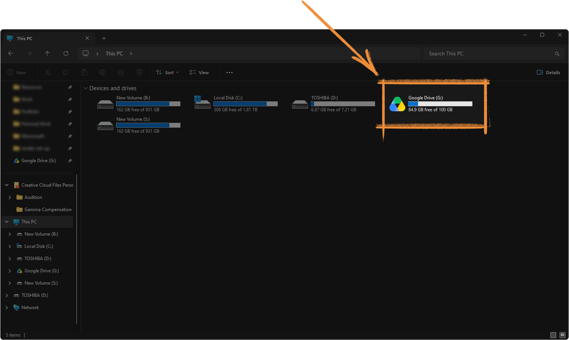Click the New button
Screen dimensions: 569x340
17,72
